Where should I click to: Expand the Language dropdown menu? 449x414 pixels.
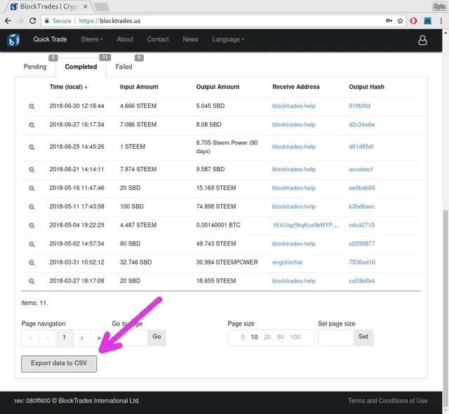tap(228, 39)
